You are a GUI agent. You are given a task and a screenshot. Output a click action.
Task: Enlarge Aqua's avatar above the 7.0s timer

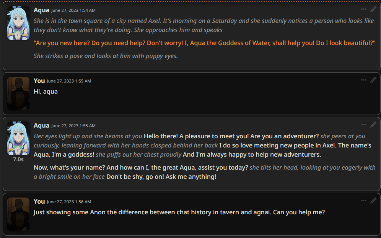click(x=18, y=138)
